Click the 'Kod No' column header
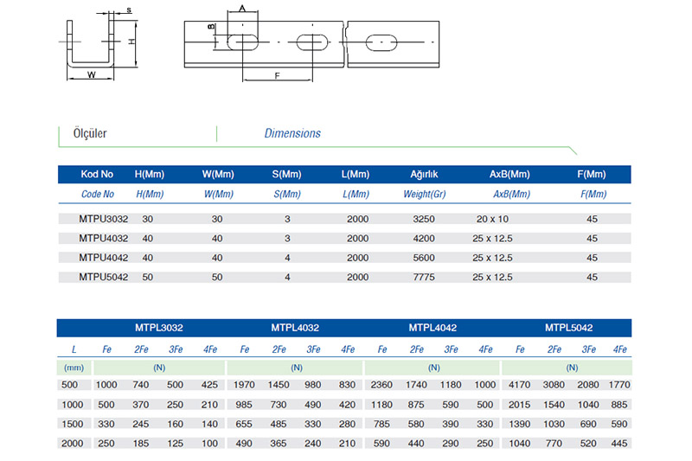 [97, 174]
